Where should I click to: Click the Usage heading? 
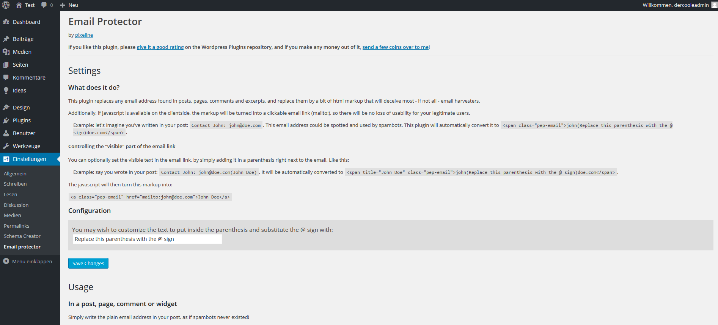coord(81,287)
